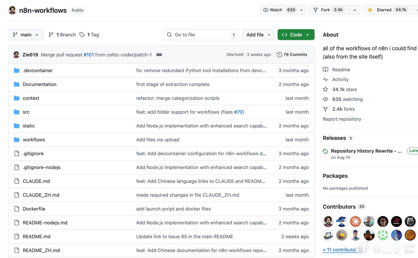This screenshot has height=258, width=418.
Task: Click the static folder icon
Action: (17, 126)
